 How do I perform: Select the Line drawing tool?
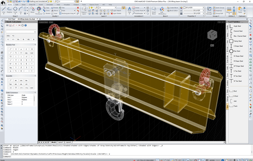(4, 10)
